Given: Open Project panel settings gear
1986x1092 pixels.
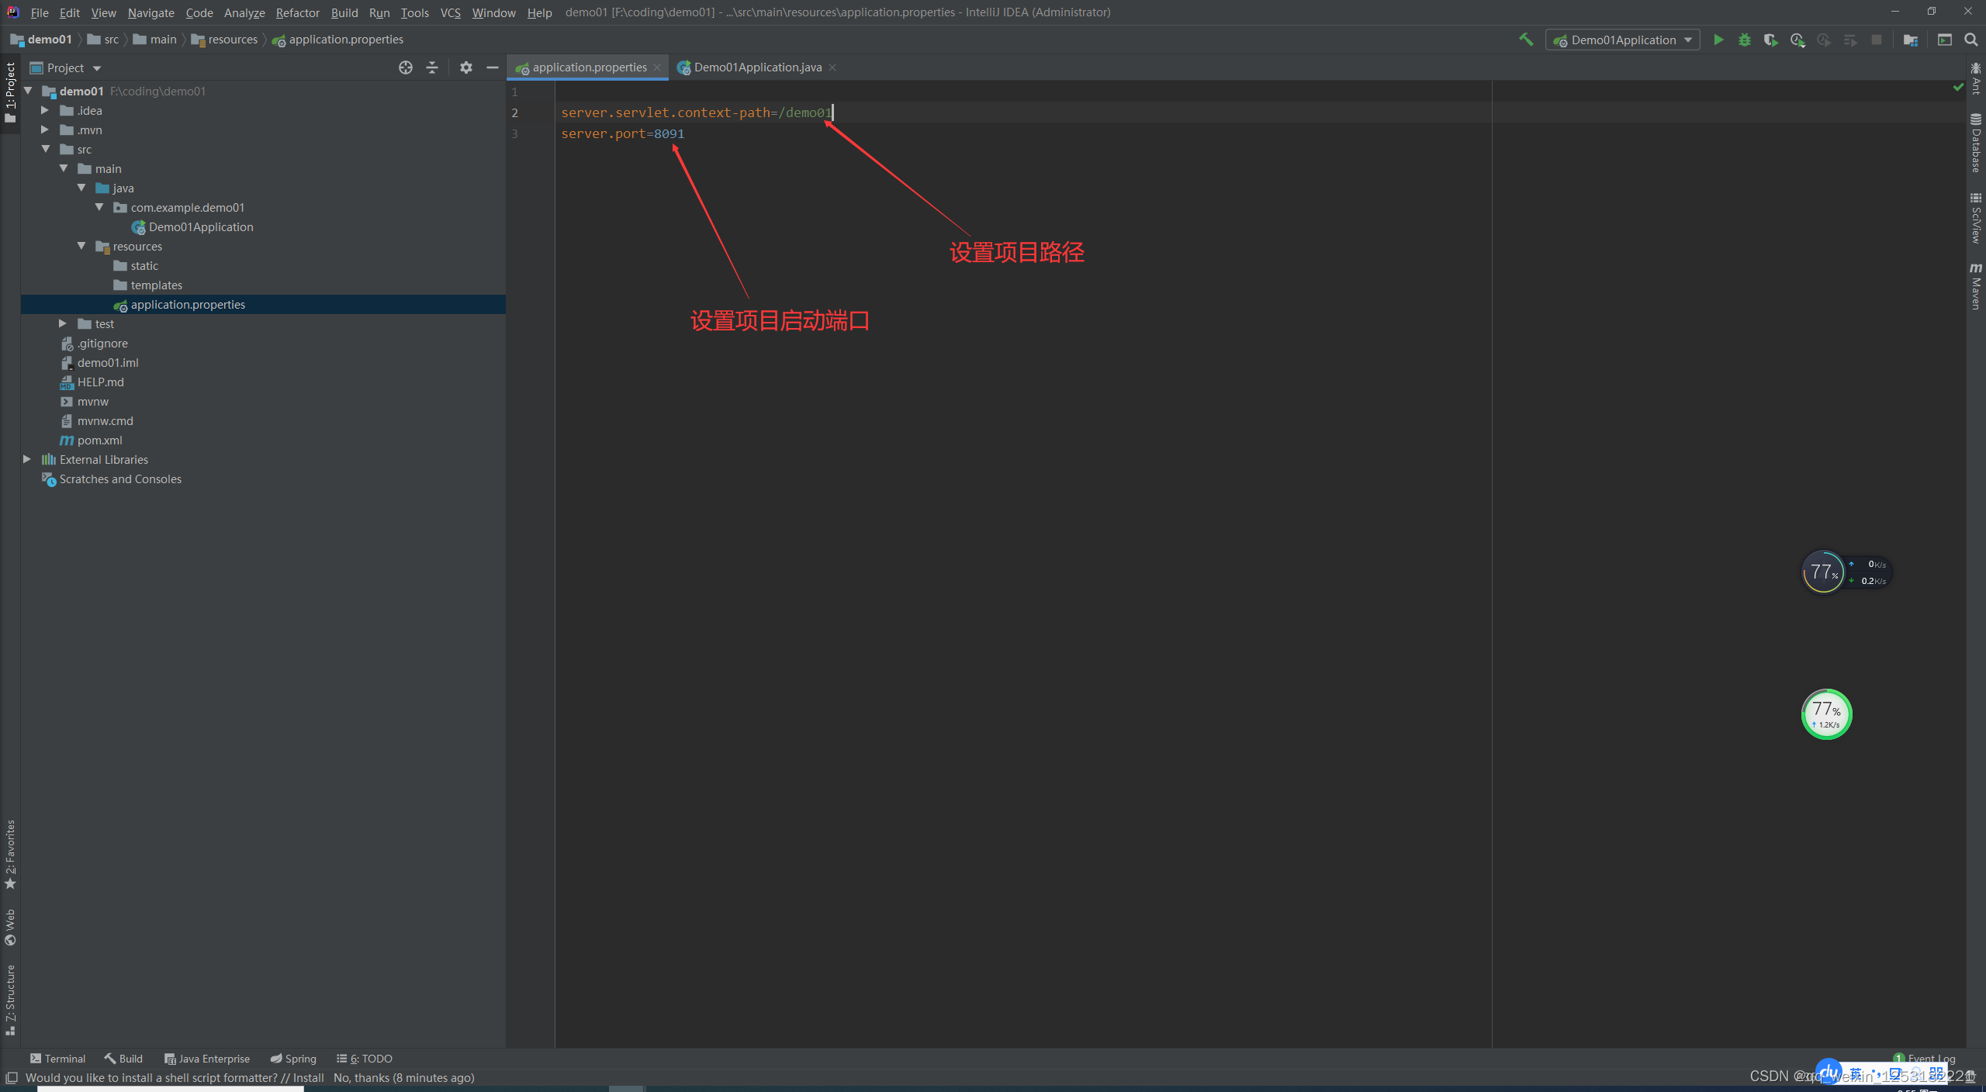Looking at the screenshot, I should [x=465, y=67].
